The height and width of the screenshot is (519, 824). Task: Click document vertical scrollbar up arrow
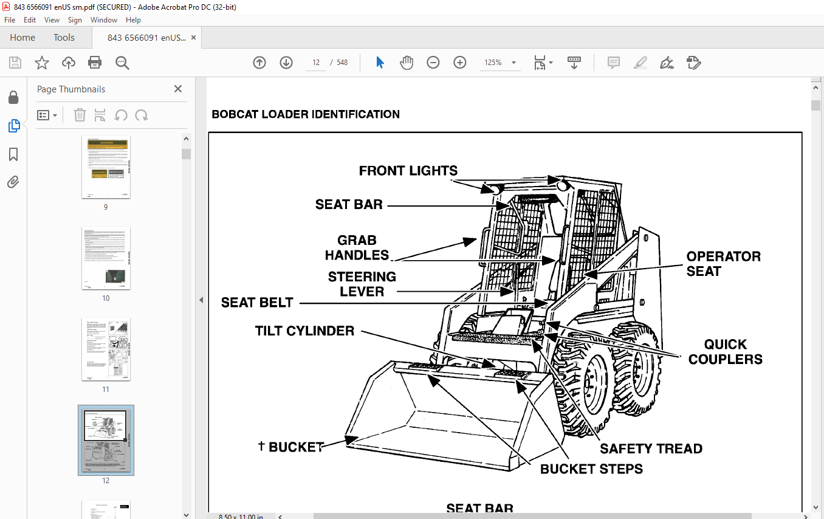tap(816, 88)
